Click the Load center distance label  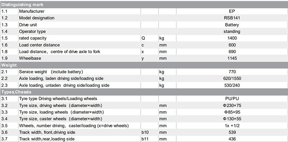point(39,45)
